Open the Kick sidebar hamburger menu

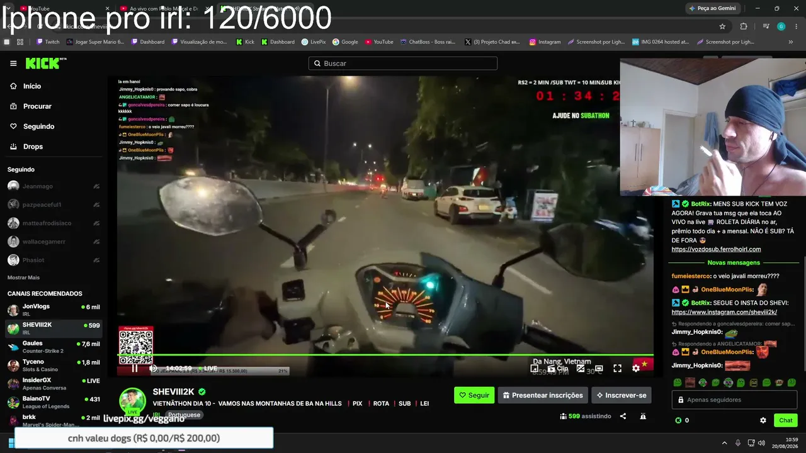point(13,64)
